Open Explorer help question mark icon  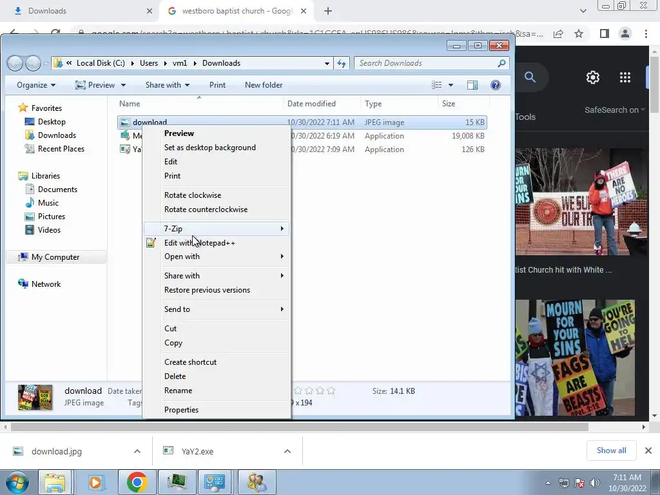pyautogui.click(x=496, y=85)
